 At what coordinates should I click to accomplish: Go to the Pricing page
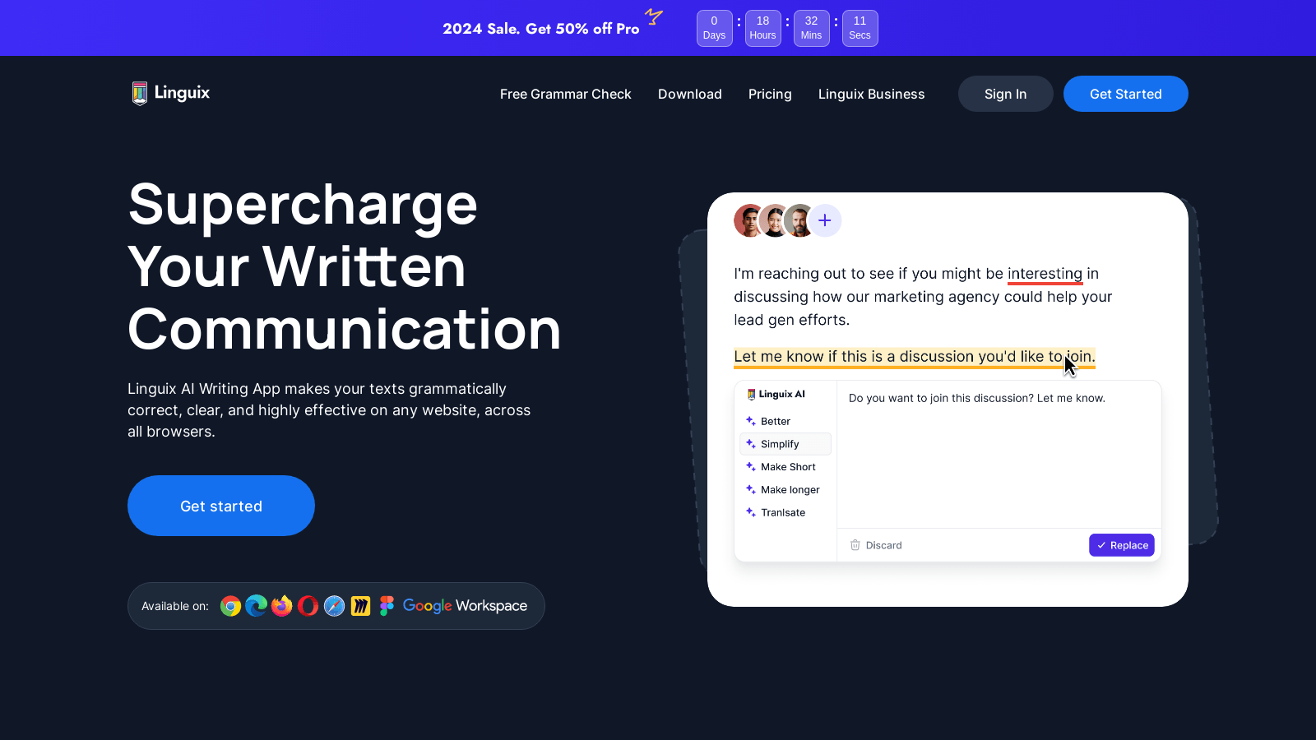pyautogui.click(x=770, y=94)
